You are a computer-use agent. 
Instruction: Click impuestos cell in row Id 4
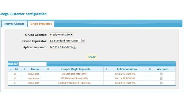[x=33, y=78]
